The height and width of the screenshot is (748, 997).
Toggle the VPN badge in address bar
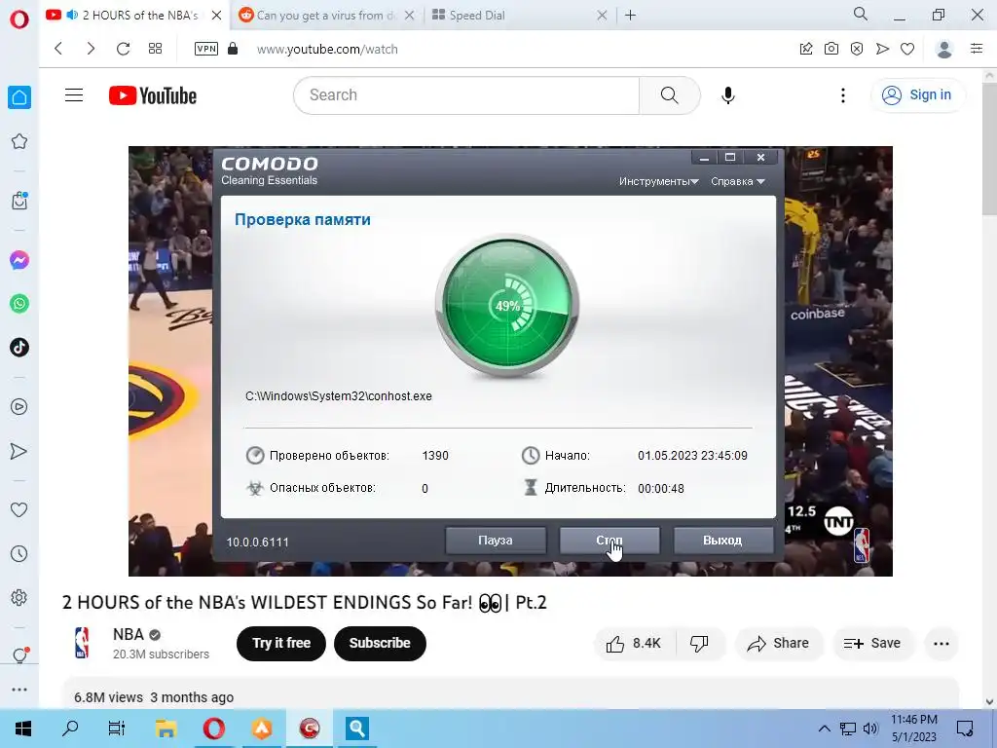click(206, 49)
